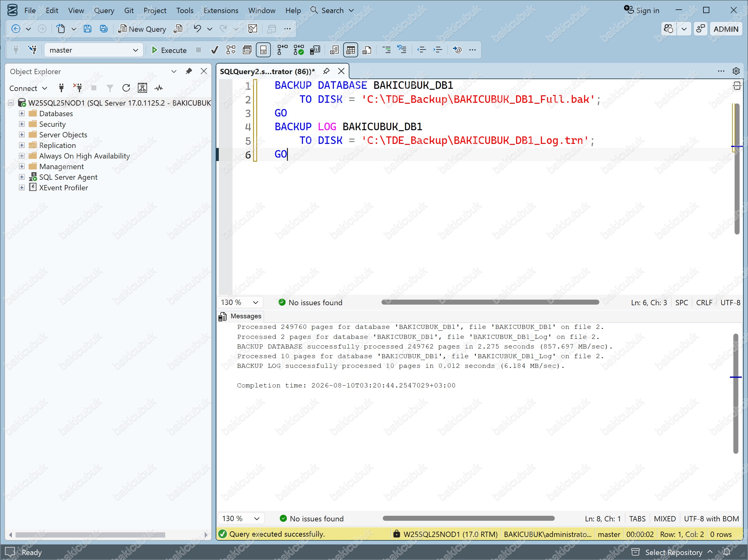Click the Query Options icon
Viewport: 748px width, 560px height.
click(247, 50)
